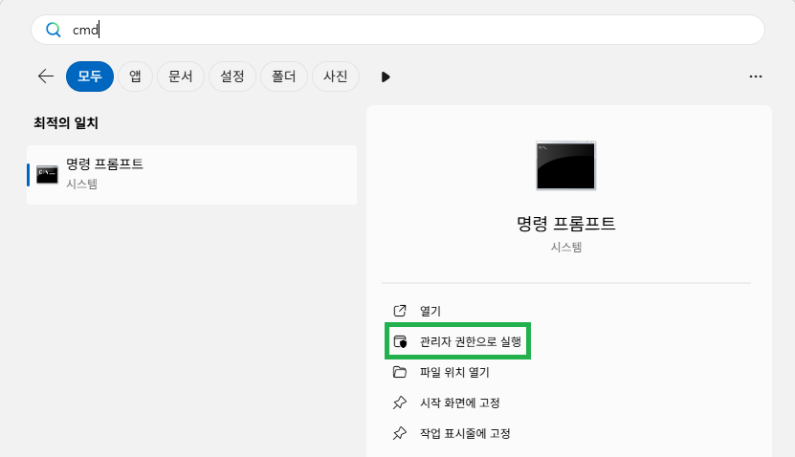Choose 파일 위치 열기

point(454,373)
